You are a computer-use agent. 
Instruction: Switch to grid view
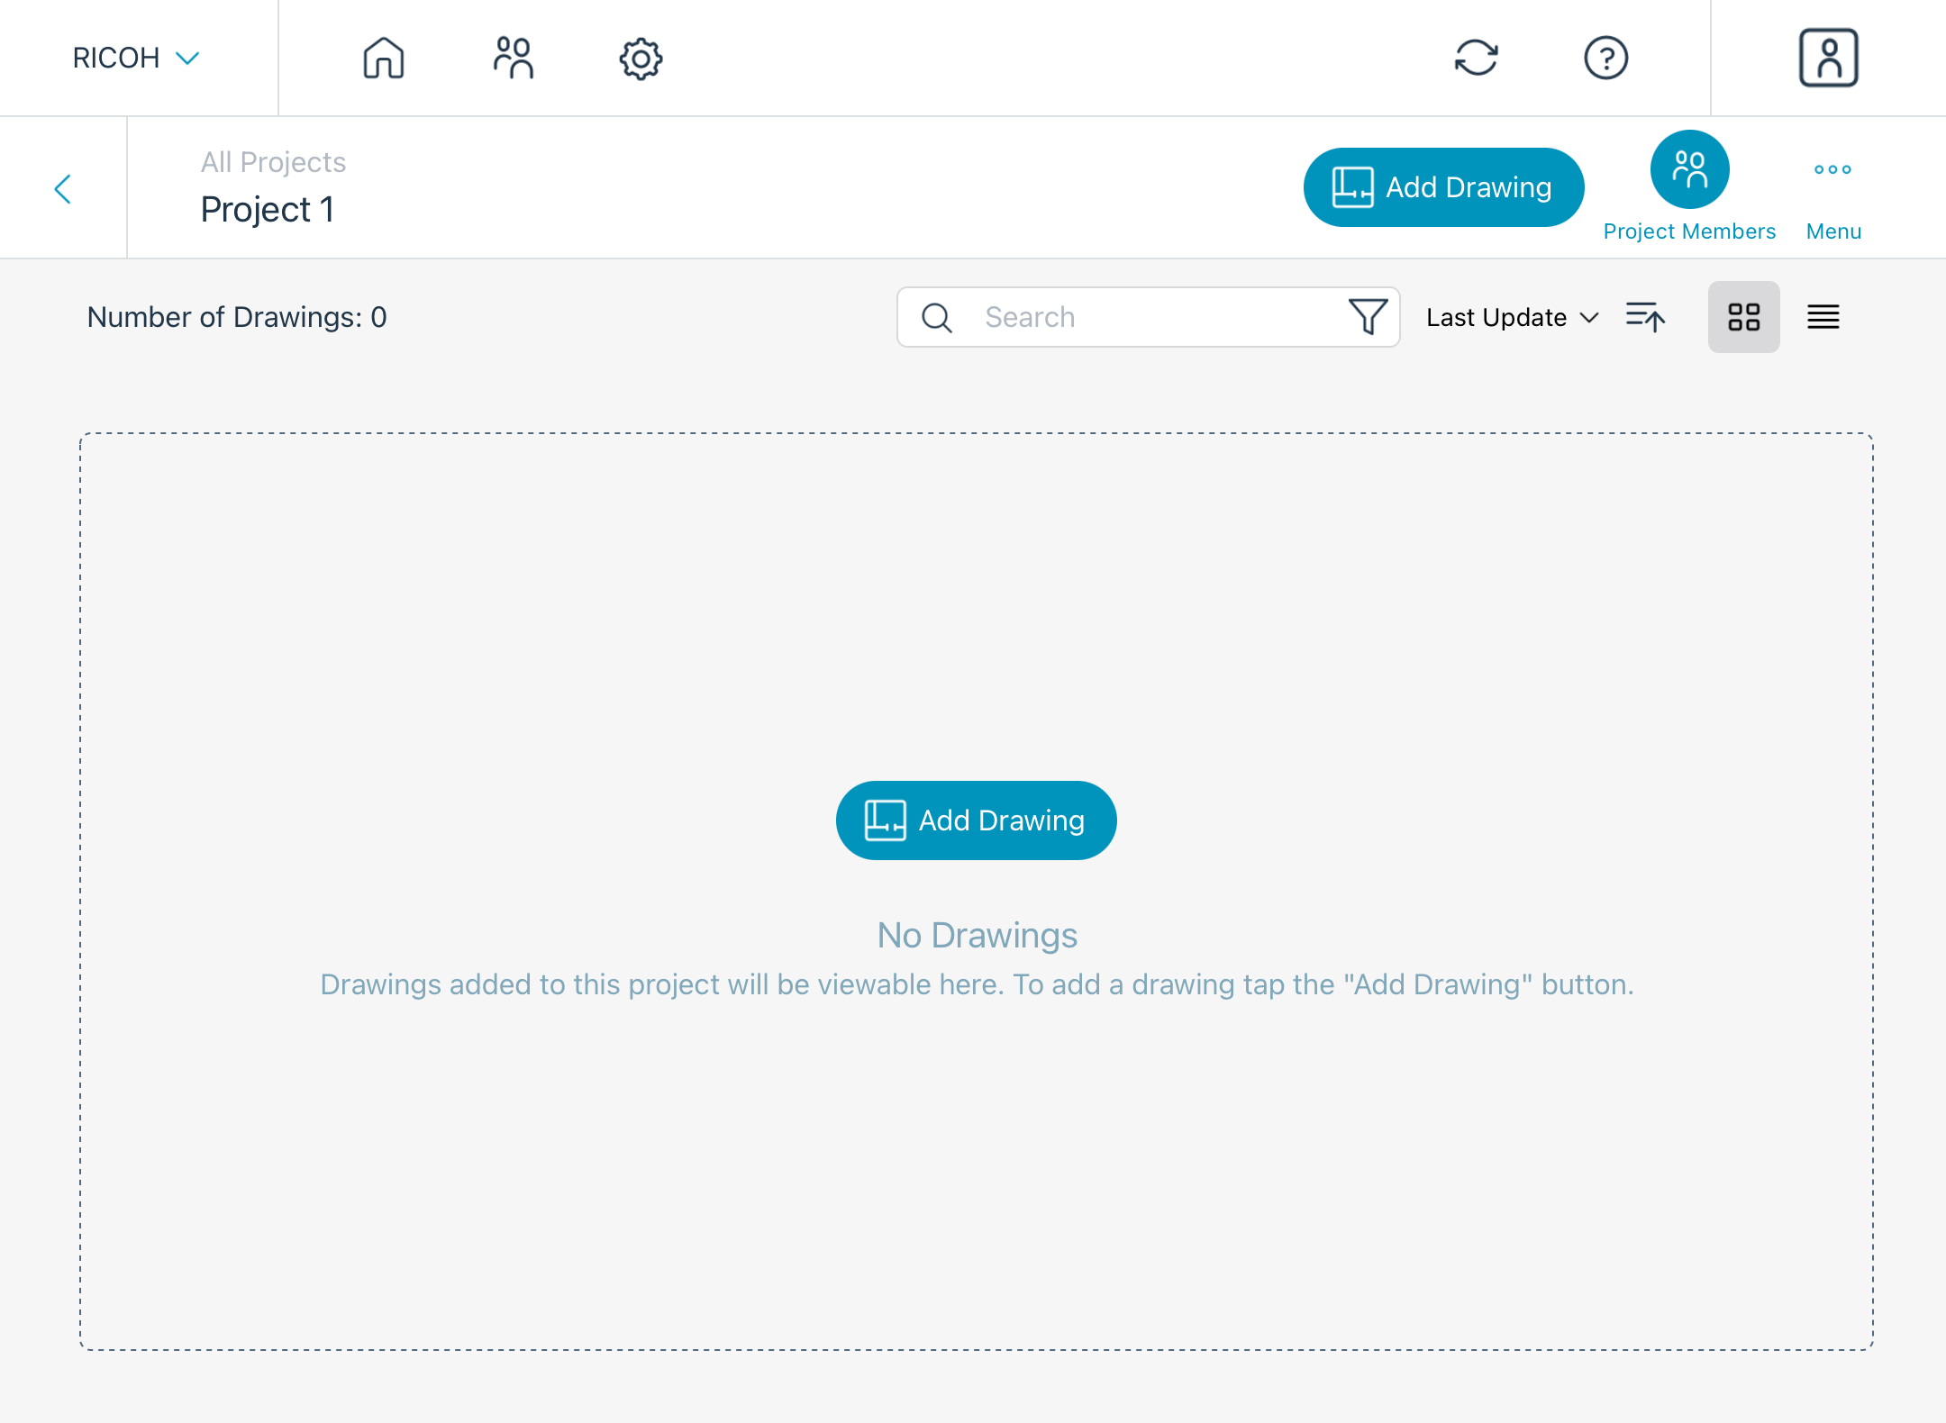point(1743,317)
